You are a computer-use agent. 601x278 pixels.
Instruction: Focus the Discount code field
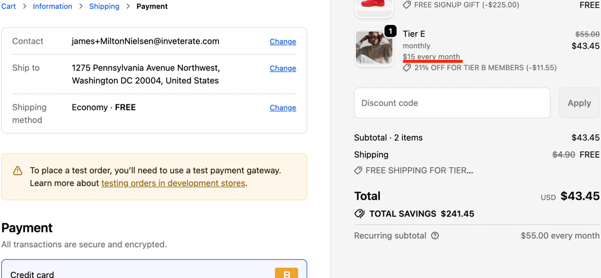tap(452, 103)
